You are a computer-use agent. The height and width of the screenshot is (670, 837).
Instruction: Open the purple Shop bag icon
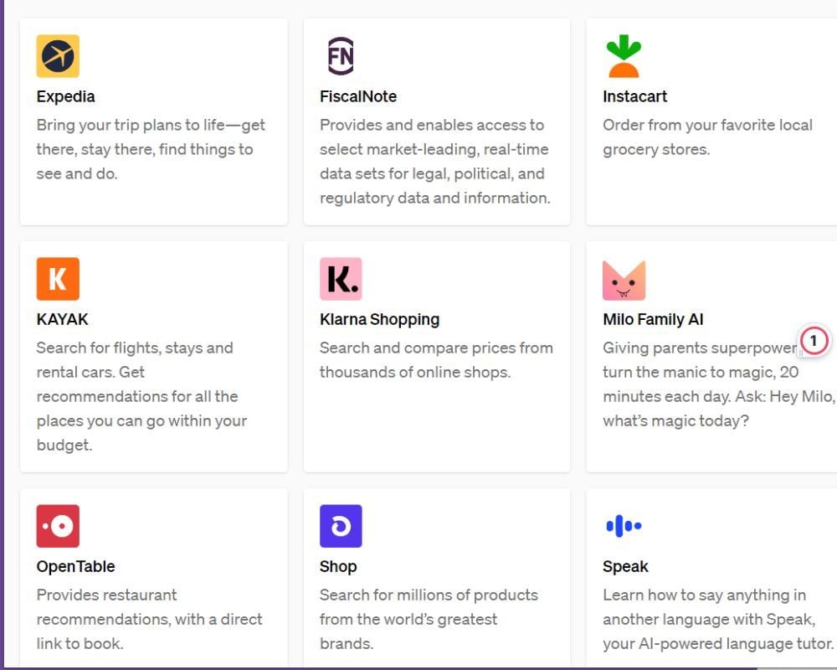[341, 526]
